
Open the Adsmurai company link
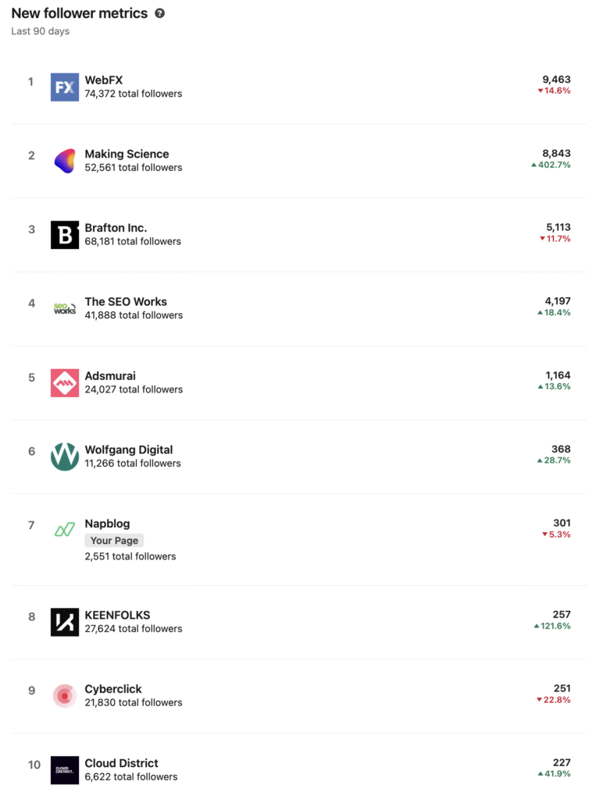coord(110,375)
